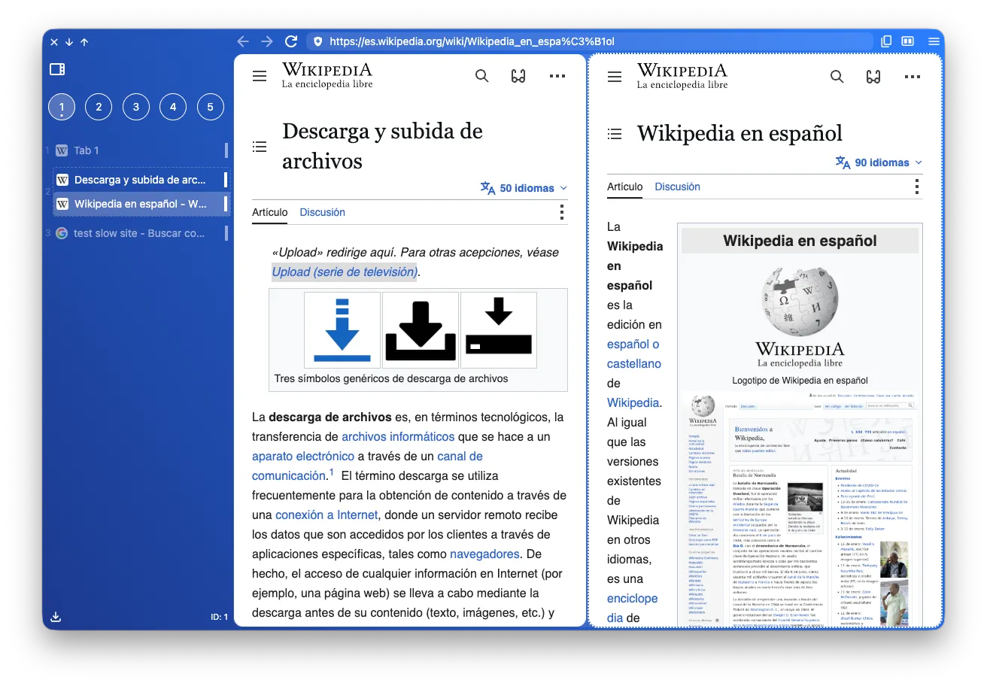Click the down arrow in the sidebar header

click(x=69, y=42)
